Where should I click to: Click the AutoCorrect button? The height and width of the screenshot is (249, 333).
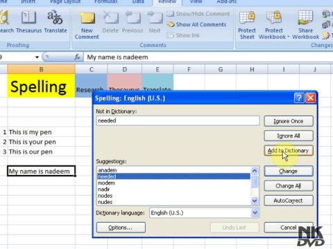tap(289, 201)
